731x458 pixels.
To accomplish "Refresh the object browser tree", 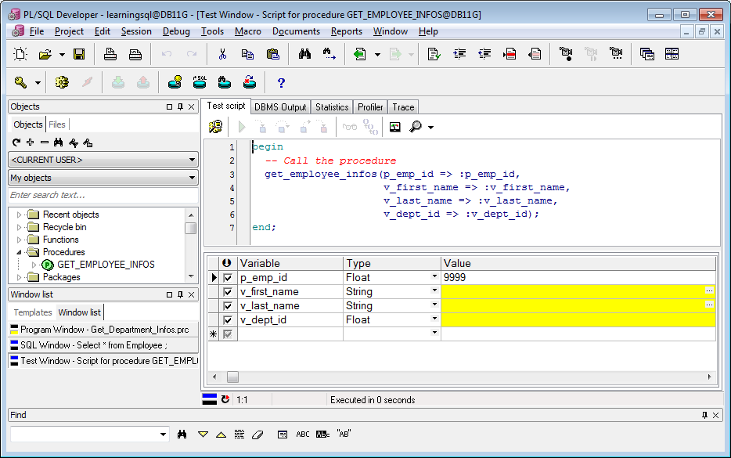I will [16, 142].
